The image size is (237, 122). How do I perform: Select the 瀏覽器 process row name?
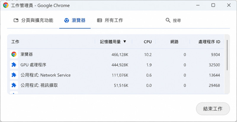click(x=27, y=54)
